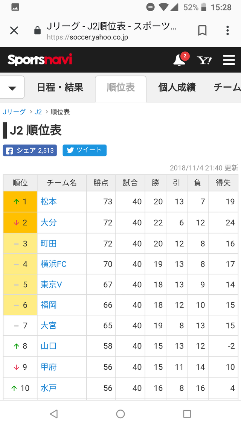241x428 pixels.
Task: Close the browser tab with X
Action: click(14, 30)
